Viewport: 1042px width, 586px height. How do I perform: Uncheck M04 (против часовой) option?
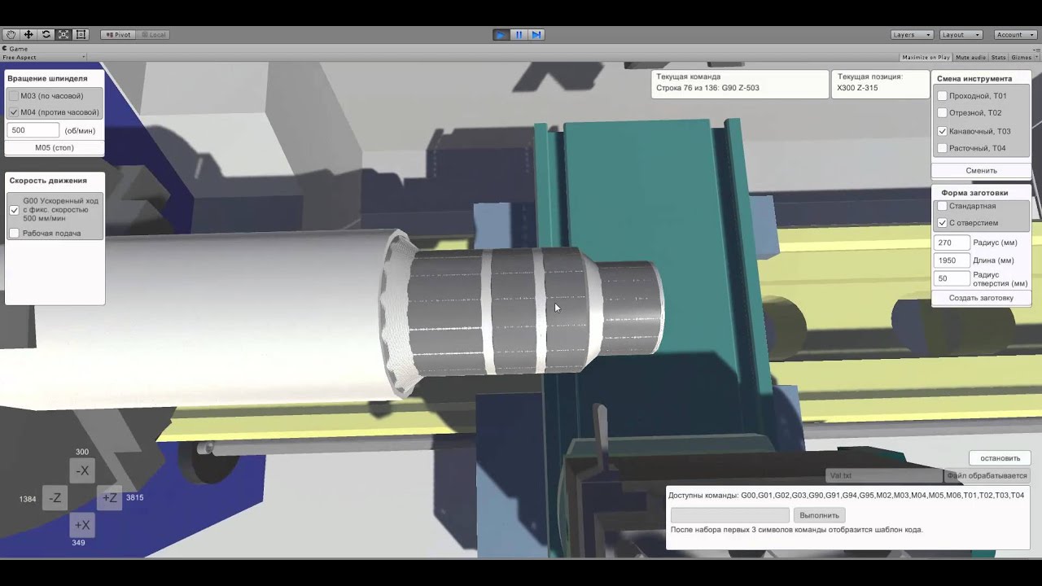tap(14, 112)
